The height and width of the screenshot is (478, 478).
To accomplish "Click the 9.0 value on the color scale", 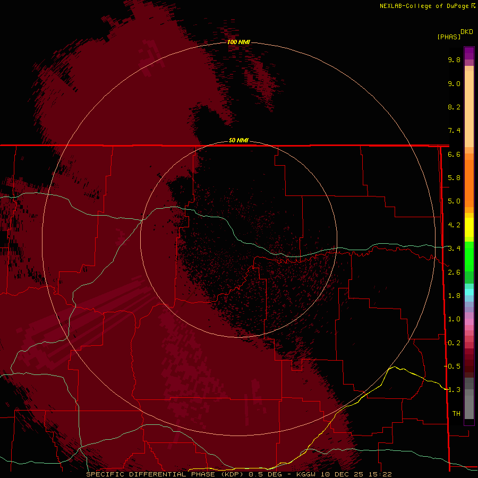I will point(454,83).
